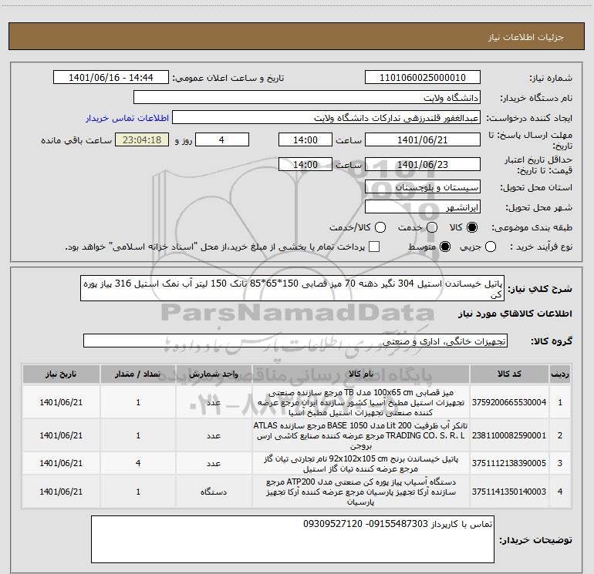Click the general description text box
The image size is (594, 574).
(x=292, y=288)
